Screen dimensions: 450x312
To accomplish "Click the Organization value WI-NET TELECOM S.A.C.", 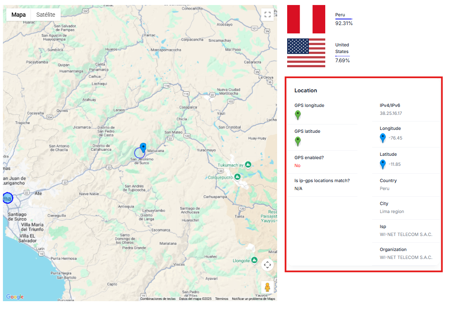I will point(406,257).
